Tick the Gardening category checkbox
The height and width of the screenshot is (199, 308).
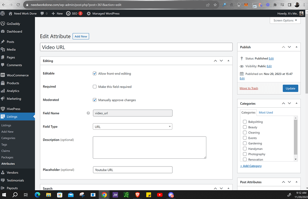(x=245, y=143)
